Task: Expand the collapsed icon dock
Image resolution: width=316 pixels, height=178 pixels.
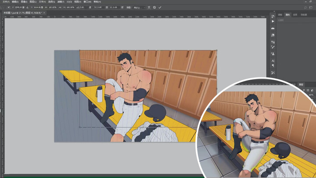Action: coord(274,11)
